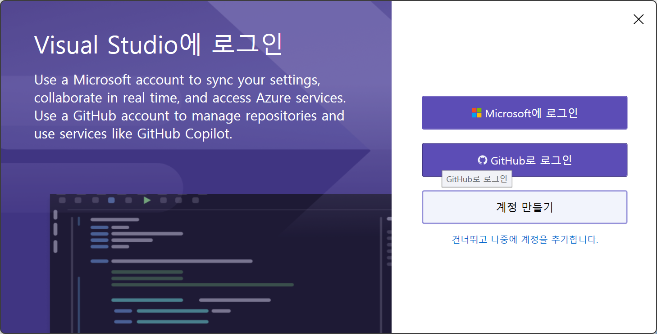Sign in with the Microsoft에 로그인 button
This screenshot has width=657, height=334.
click(x=525, y=113)
